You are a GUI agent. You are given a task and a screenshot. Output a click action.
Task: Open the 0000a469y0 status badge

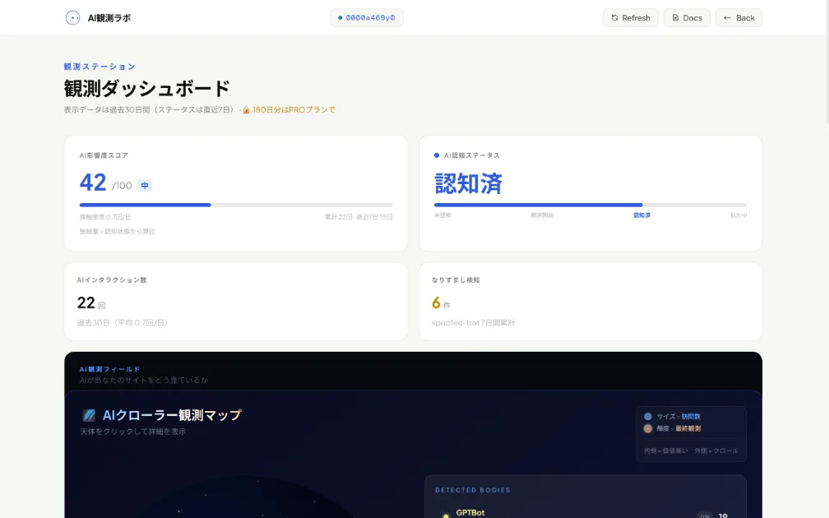click(x=366, y=16)
